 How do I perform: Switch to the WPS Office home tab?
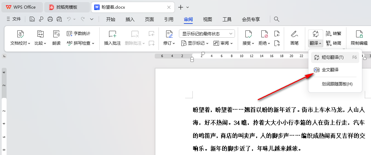(x=22, y=7)
